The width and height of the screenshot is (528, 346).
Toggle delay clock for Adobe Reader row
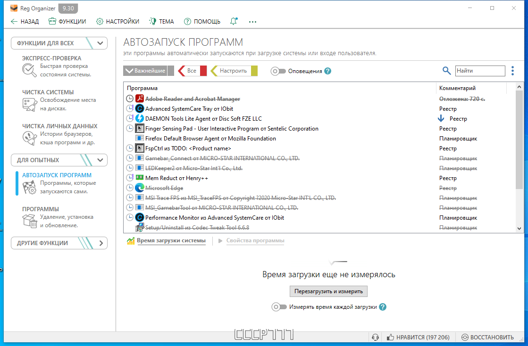point(130,99)
